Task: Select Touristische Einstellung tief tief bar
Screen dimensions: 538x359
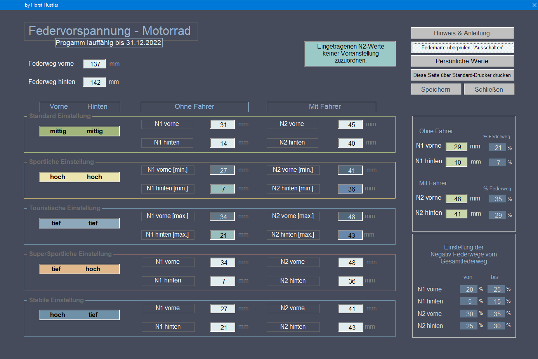Action: click(x=80, y=223)
